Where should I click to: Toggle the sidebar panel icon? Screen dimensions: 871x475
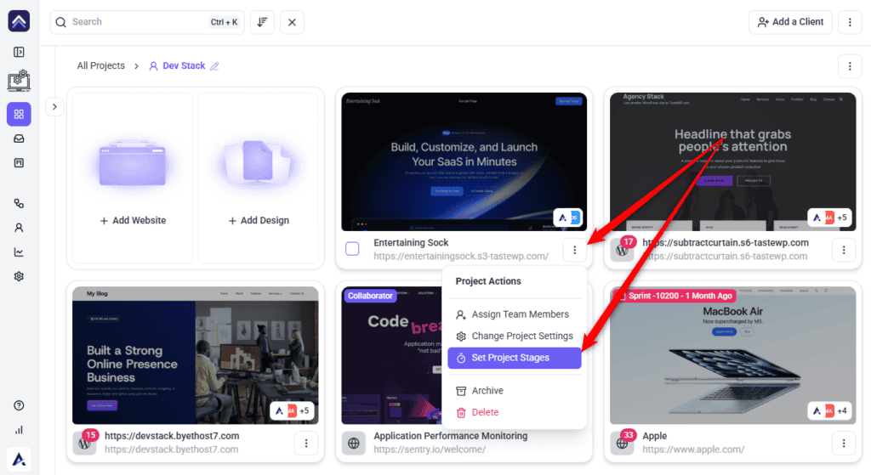tap(19, 52)
